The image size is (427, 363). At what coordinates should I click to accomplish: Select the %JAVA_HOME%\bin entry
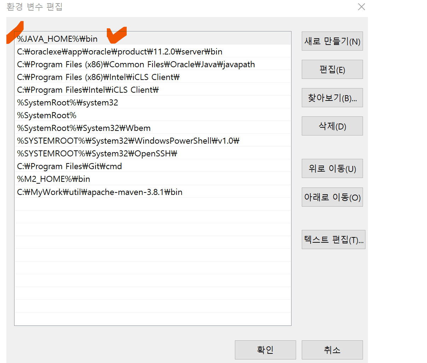click(153, 39)
